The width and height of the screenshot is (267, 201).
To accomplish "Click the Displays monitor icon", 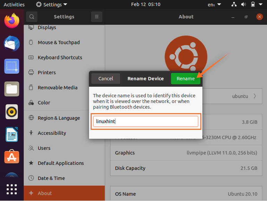I will [31, 27].
